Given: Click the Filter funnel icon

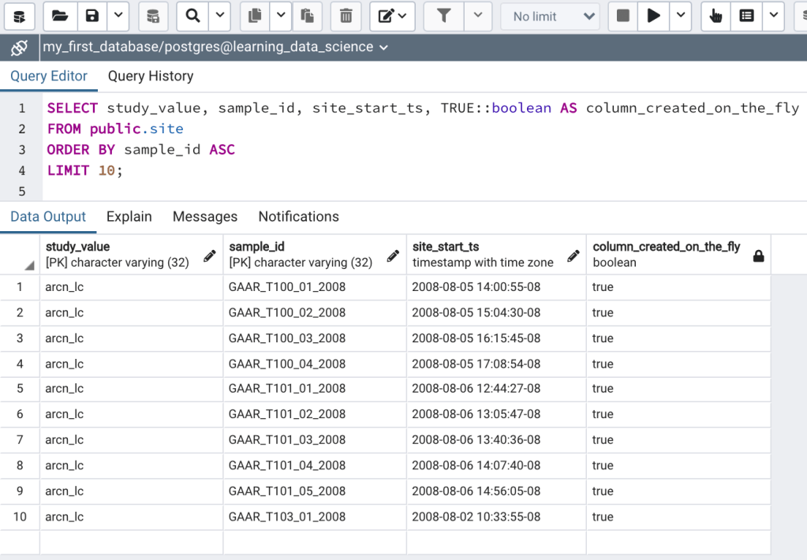Looking at the screenshot, I should [x=443, y=16].
